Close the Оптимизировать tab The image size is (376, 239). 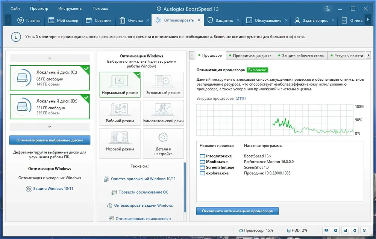[199, 20]
